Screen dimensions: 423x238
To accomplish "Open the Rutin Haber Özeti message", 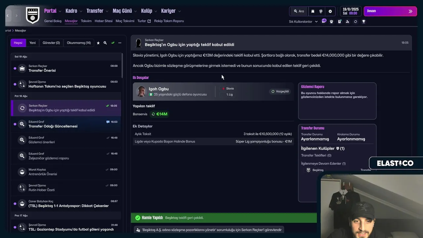I will 66,188.
